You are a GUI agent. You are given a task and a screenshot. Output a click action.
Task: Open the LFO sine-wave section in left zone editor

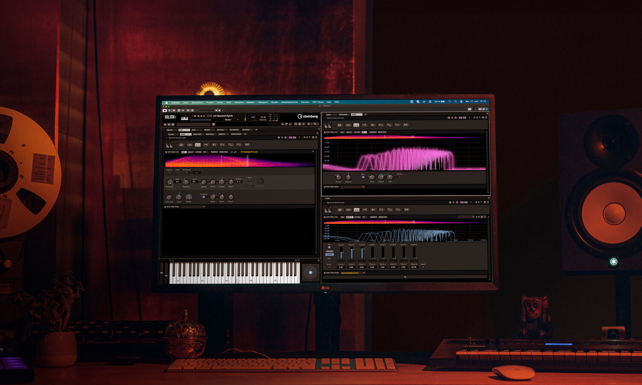coord(231,145)
